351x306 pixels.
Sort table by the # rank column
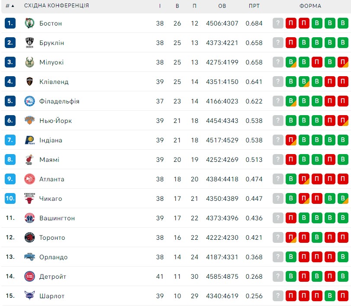10,6
